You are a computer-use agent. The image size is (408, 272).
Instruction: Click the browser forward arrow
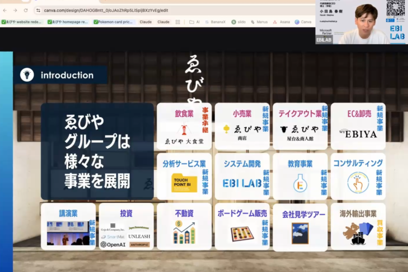click(x=15, y=10)
